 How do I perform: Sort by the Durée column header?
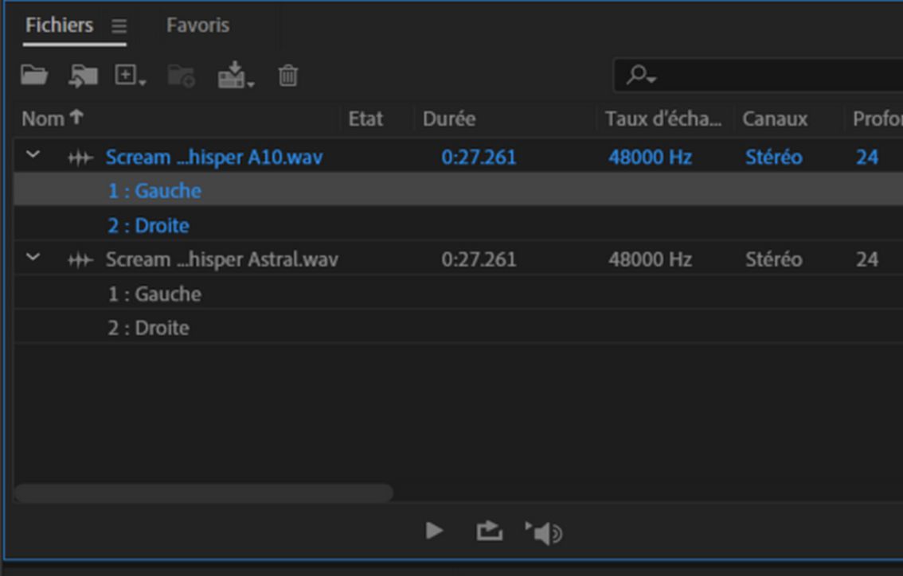pos(449,119)
